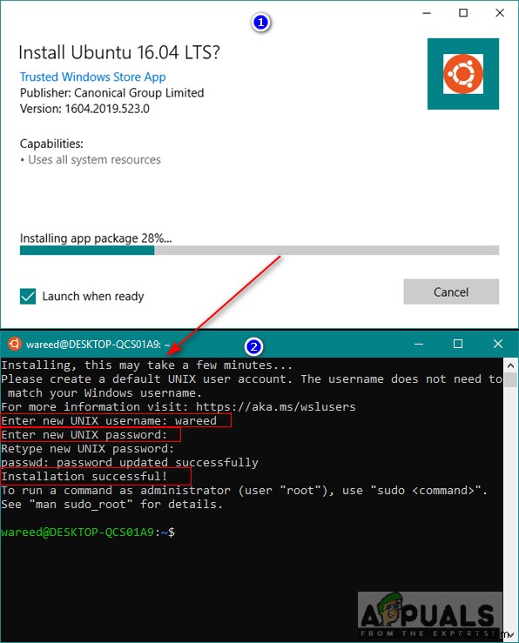Image resolution: width=519 pixels, height=643 pixels.
Task: Click the terminal scrollbar thumb
Action: 510,379
